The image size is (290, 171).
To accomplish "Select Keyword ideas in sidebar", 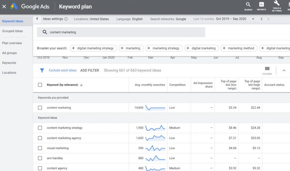I will (13, 21).
